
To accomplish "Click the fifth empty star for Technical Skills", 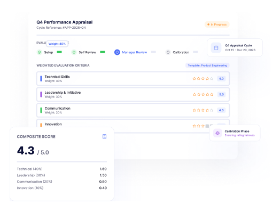I will (212, 78).
